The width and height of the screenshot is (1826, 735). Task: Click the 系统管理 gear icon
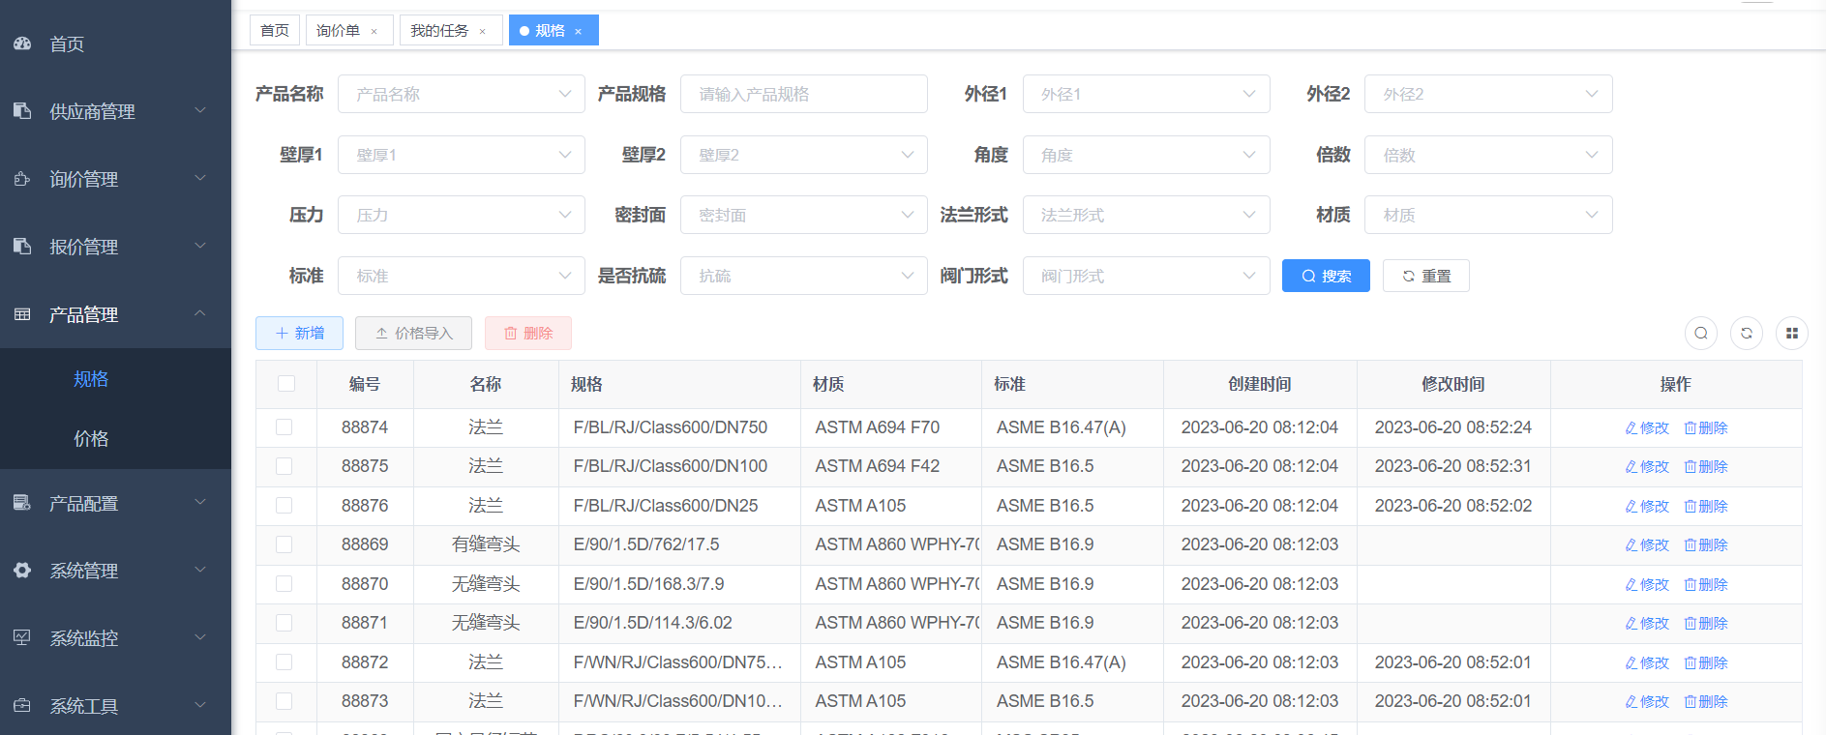point(22,571)
